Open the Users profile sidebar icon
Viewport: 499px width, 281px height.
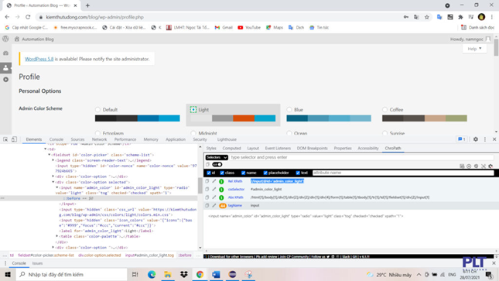[5, 67]
